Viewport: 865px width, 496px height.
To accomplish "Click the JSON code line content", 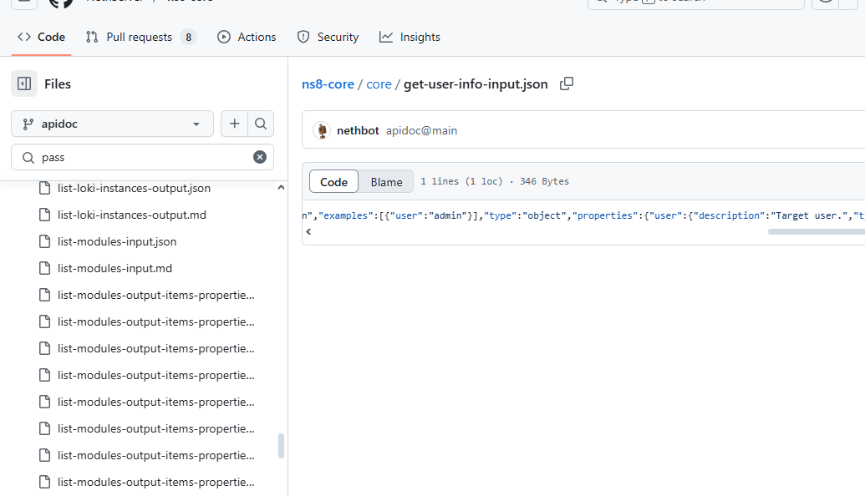I will 583,215.
